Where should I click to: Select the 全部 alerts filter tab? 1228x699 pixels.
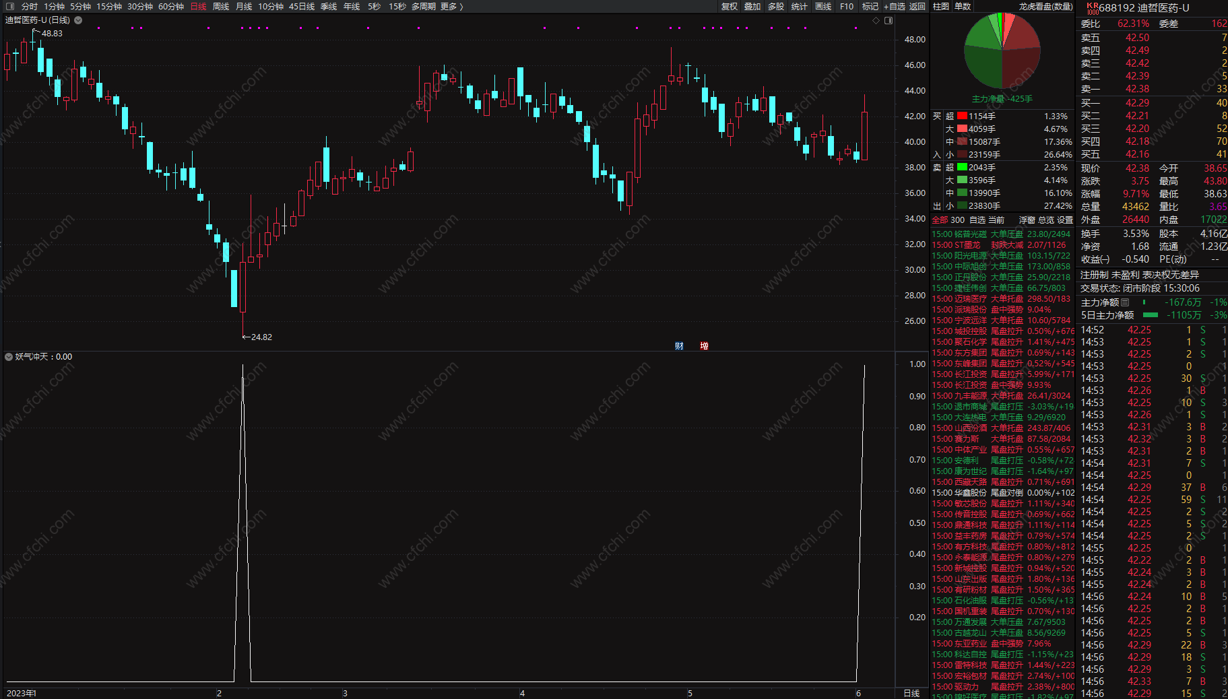(940, 220)
